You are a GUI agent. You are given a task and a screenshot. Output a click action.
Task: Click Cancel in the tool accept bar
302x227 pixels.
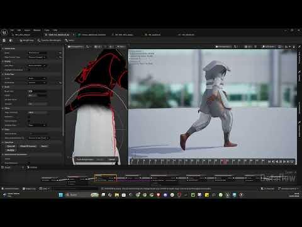[112, 160]
